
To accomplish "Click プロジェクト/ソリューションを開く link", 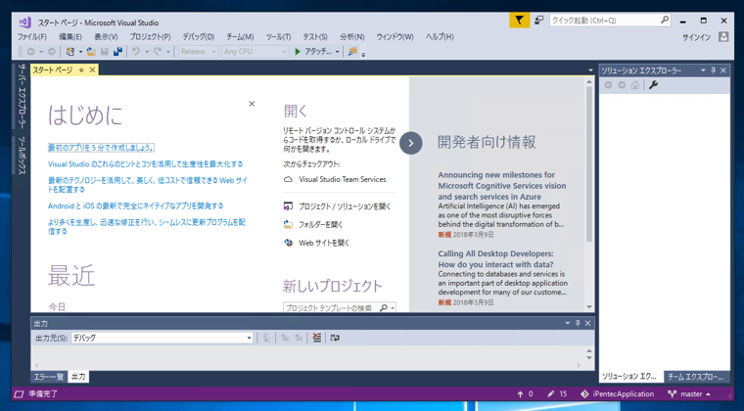I will click(x=345, y=206).
